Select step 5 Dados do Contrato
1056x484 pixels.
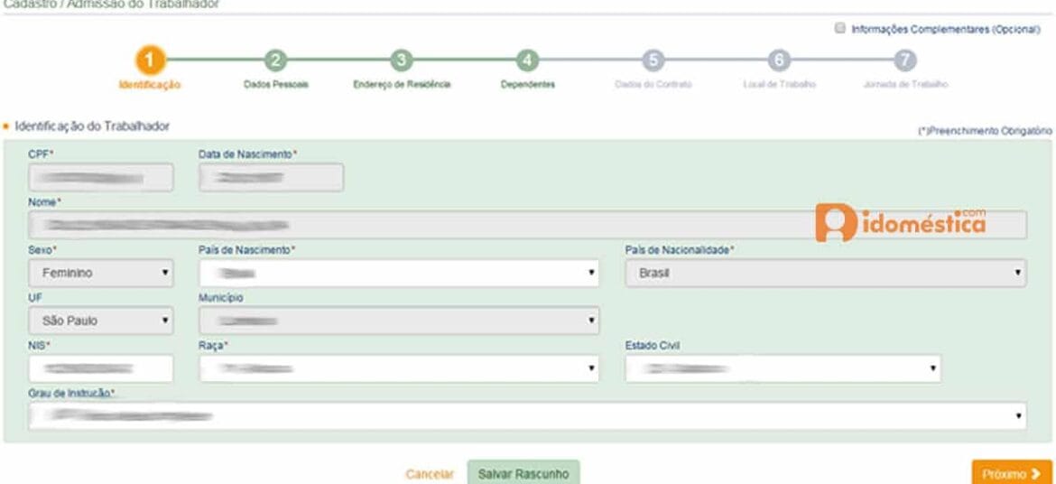pyautogui.click(x=653, y=60)
